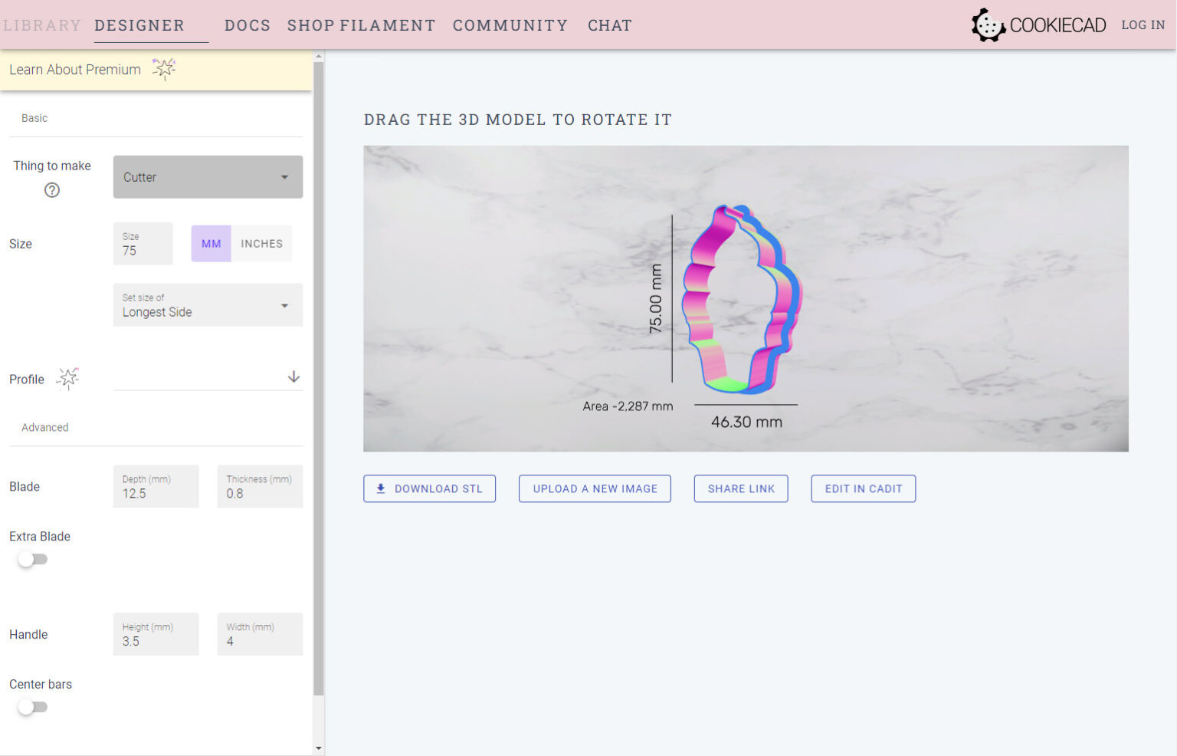This screenshot has width=1177, height=756.
Task: Click the scroll down arrow at sidebar bottom
Action: 319,748
